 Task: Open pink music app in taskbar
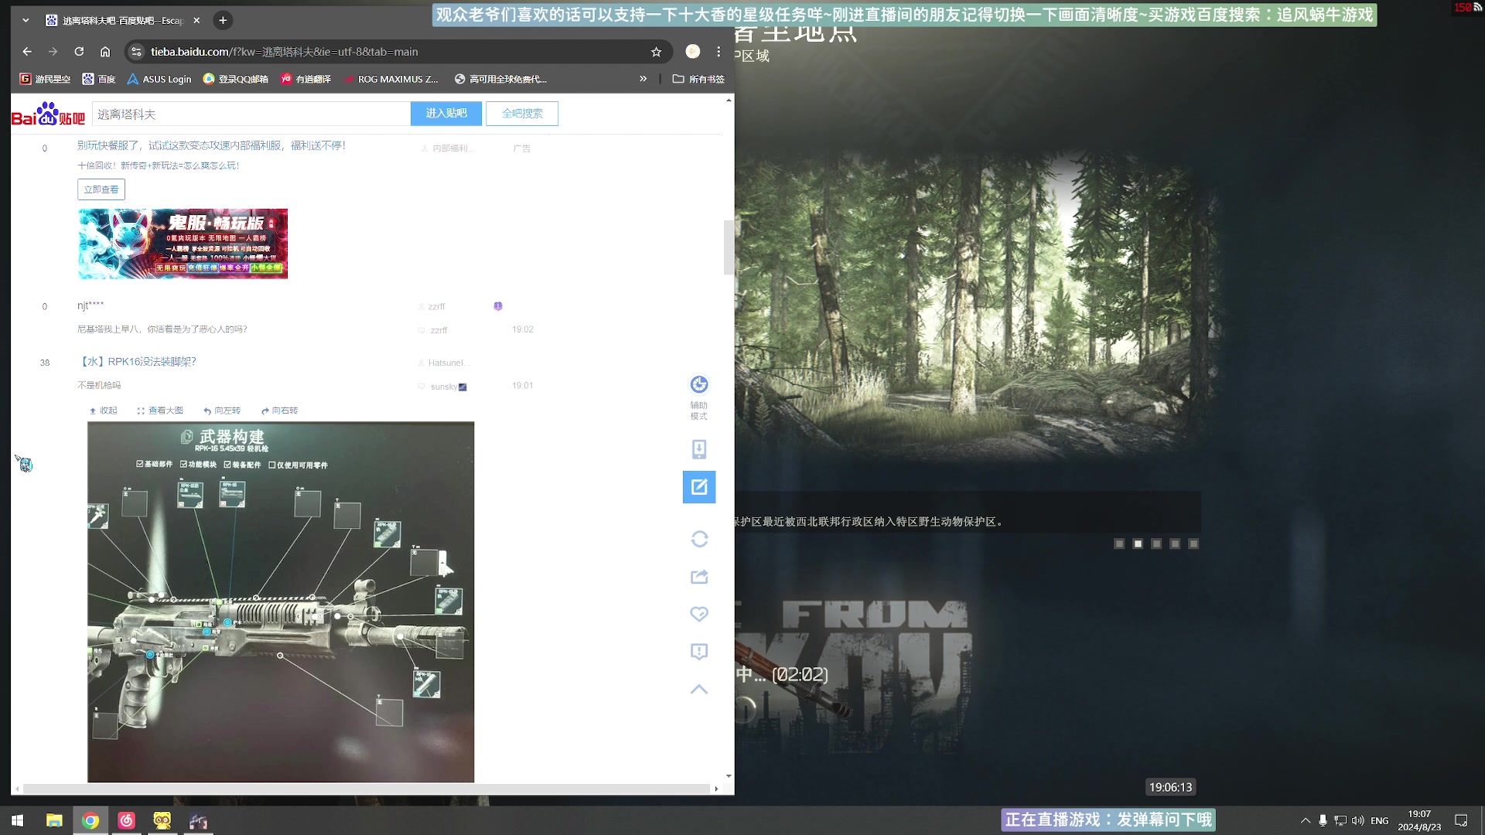point(127,820)
